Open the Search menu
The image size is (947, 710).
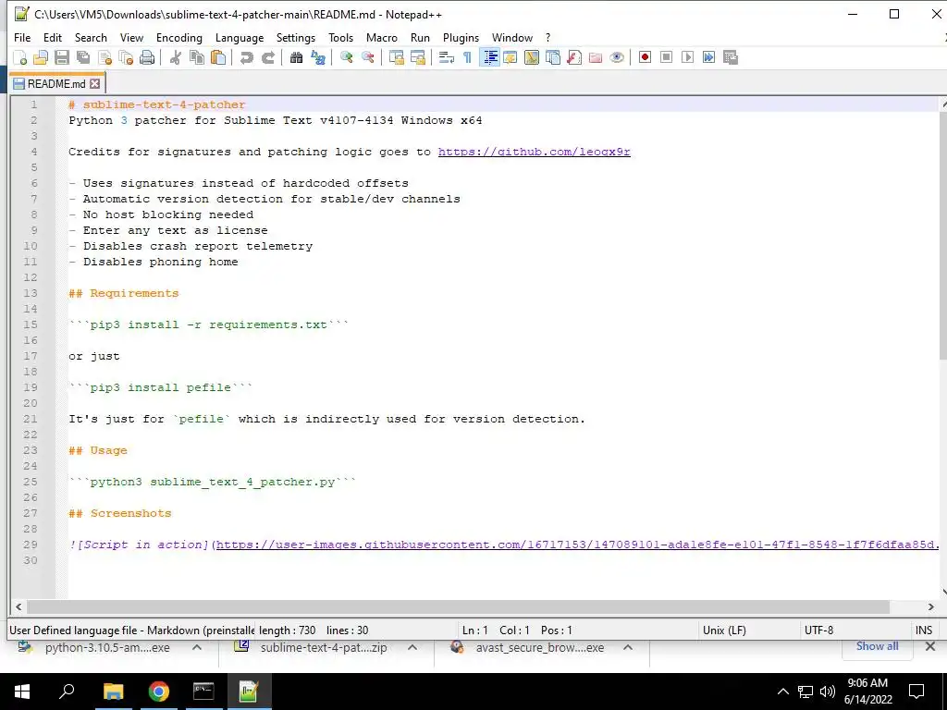click(x=91, y=37)
